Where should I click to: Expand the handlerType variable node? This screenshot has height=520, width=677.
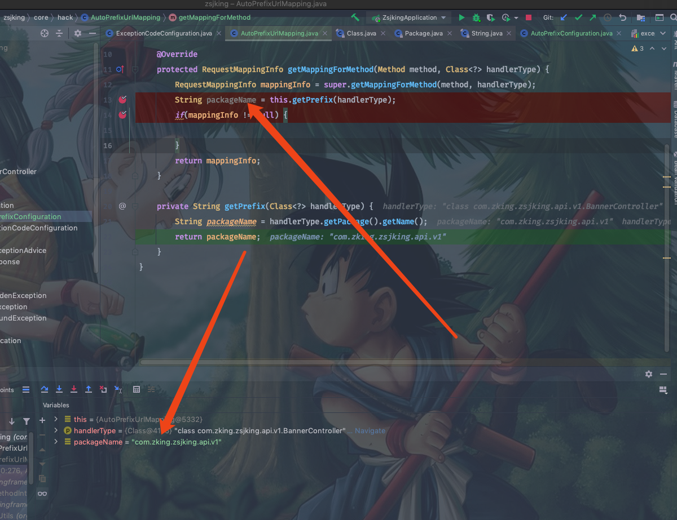pyautogui.click(x=56, y=430)
